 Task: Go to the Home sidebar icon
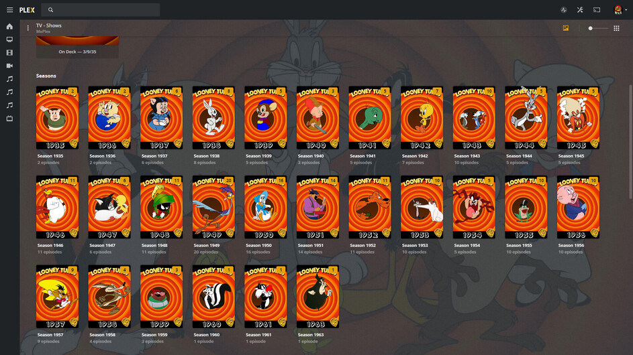click(9, 27)
